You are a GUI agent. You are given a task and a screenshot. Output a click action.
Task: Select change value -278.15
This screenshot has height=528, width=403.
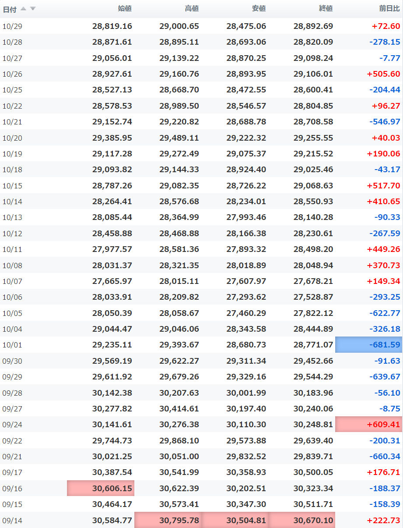[385, 42]
